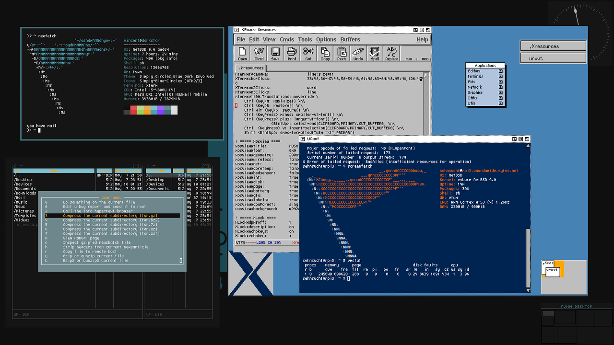Viewport: 614px width, 345px height.
Task: Click the Name column header in left panel
Action: tap(54, 171)
